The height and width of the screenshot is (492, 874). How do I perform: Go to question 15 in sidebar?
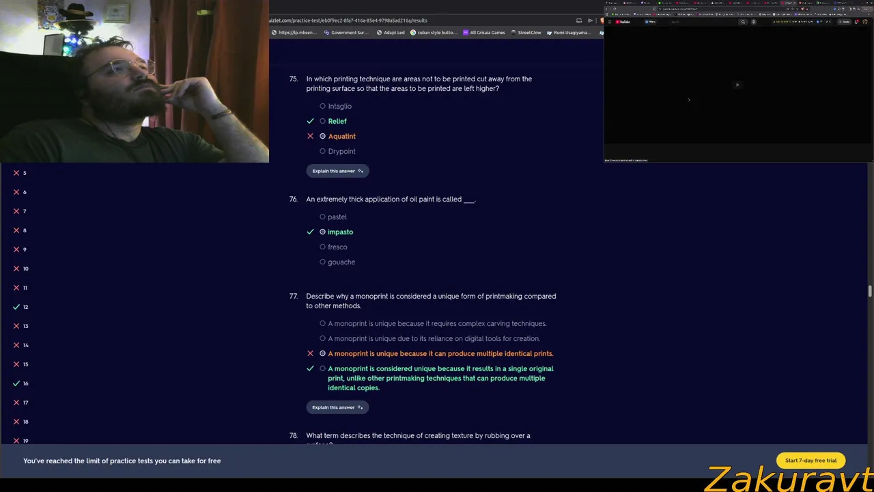21,364
